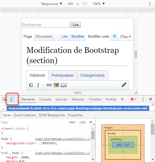Focus the Rechercher search field
Image resolution: width=155 pixels, height=162 pixels.
pos(46,25)
